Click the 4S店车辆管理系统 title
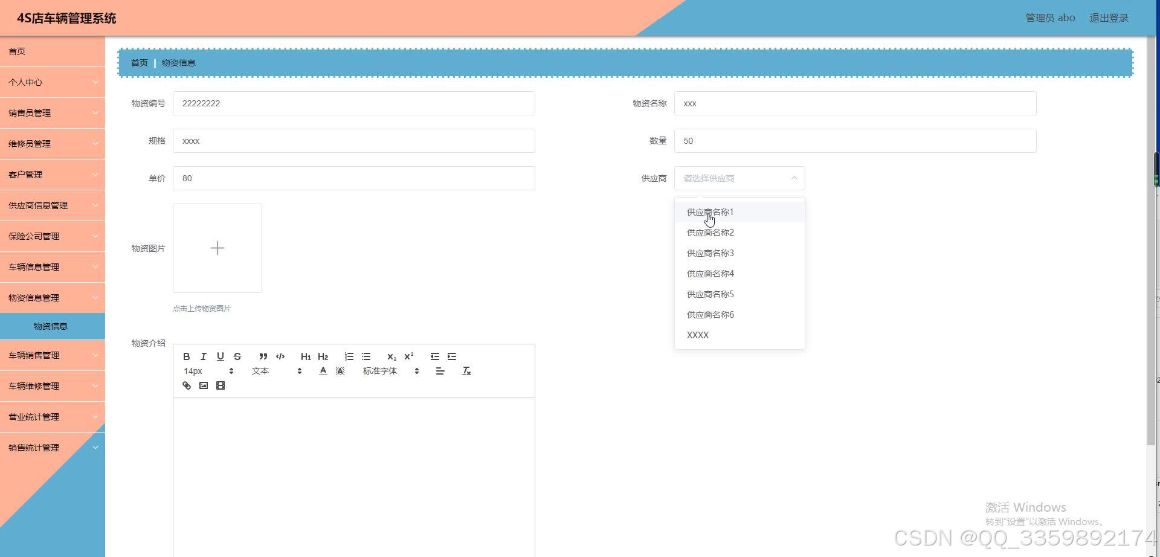Image resolution: width=1160 pixels, height=557 pixels. (66, 18)
